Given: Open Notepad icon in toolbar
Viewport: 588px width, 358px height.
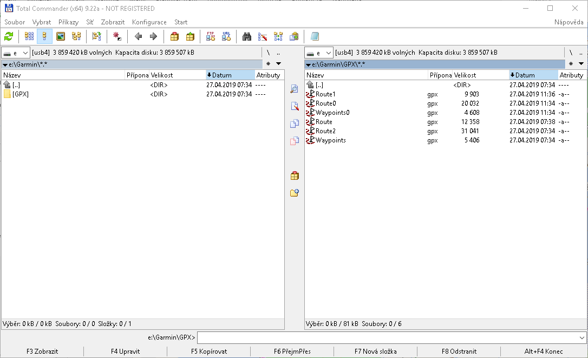Looking at the screenshot, I should 315,36.
